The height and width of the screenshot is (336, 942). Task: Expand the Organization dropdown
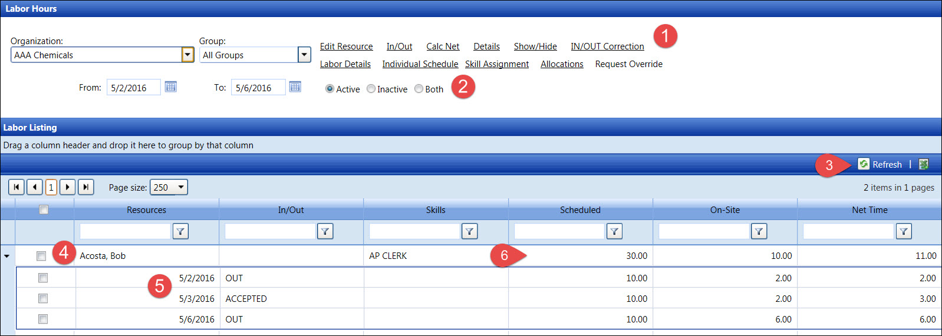click(187, 55)
